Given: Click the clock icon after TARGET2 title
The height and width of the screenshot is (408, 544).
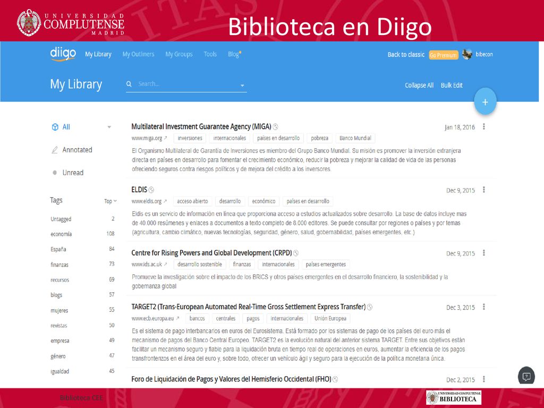Looking at the screenshot, I should 370,308.
